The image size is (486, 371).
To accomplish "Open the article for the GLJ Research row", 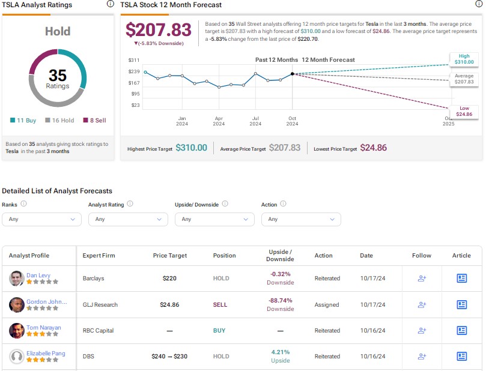I will [461, 304].
